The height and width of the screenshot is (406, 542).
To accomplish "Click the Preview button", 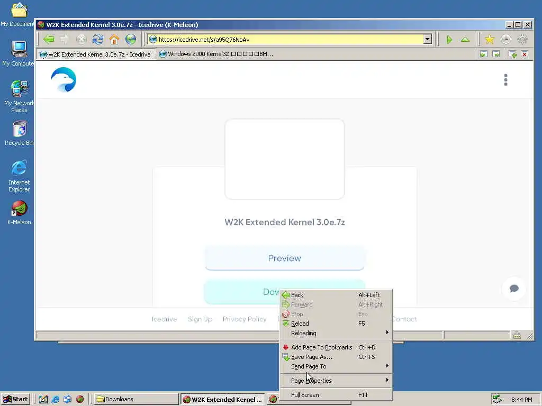I will coord(284,258).
